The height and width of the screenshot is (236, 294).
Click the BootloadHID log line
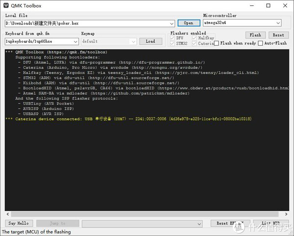coord(153,88)
